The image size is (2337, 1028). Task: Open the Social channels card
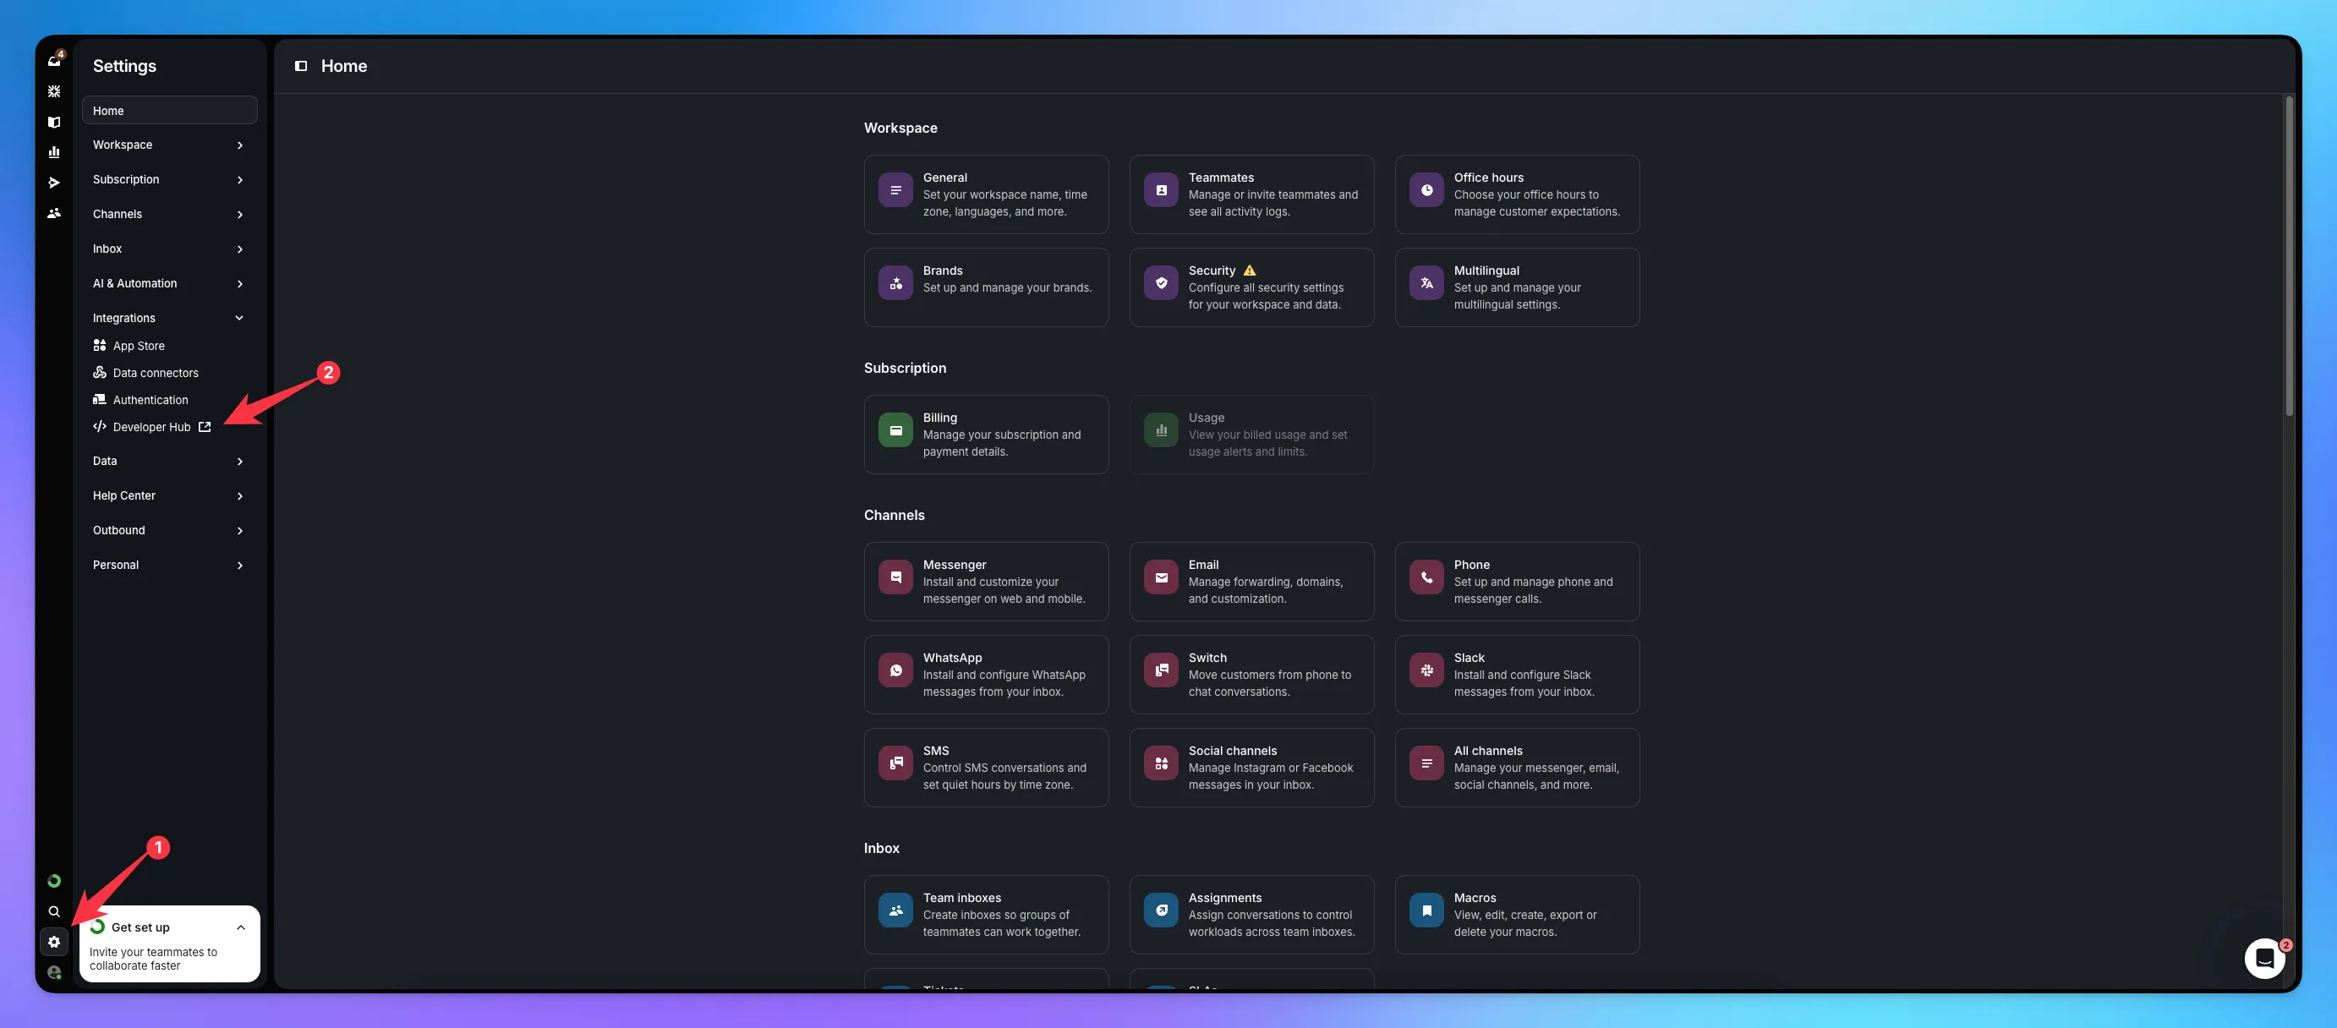[1252, 768]
